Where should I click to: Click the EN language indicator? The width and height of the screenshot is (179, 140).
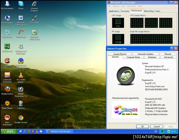coord(156,131)
